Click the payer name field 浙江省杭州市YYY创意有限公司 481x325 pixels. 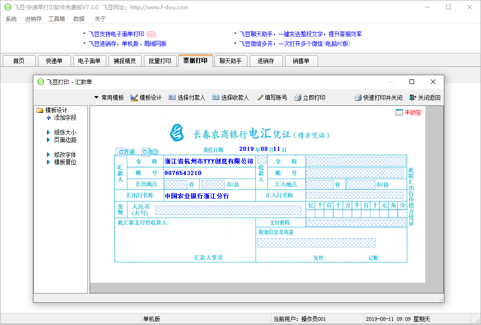pyautogui.click(x=209, y=161)
